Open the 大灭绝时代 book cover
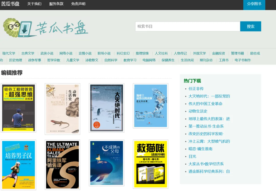 107,108
